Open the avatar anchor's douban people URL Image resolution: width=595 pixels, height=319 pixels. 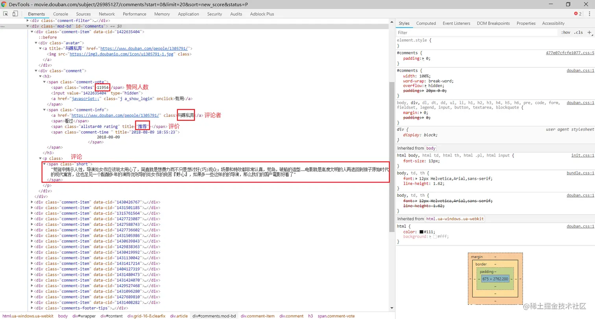pos(144,48)
